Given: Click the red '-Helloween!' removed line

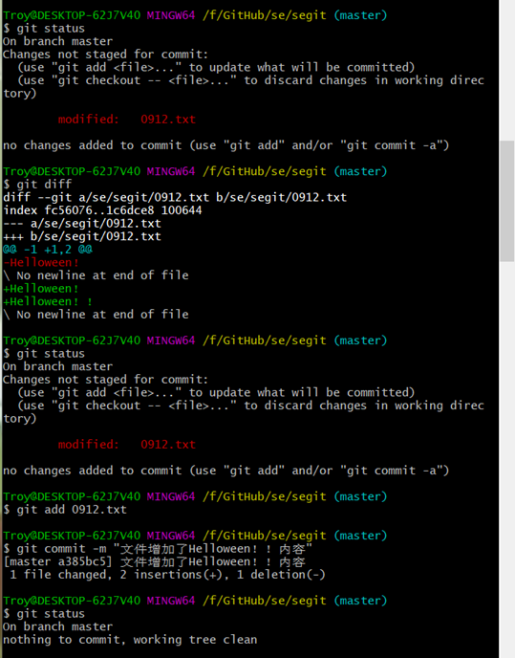Looking at the screenshot, I should pos(41,262).
